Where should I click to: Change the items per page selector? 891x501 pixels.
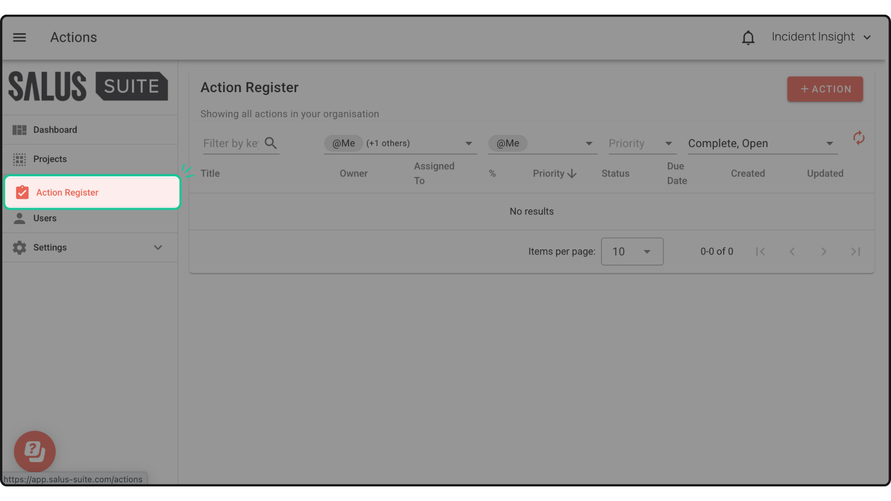pyautogui.click(x=632, y=252)
